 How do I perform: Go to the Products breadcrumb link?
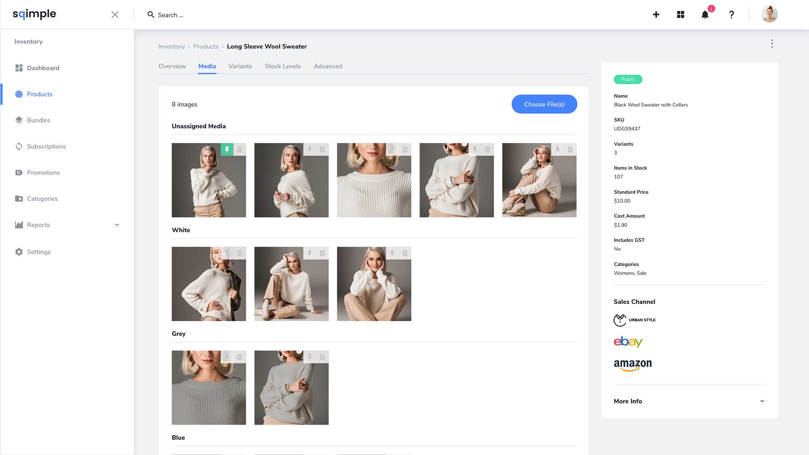(205, 47)
